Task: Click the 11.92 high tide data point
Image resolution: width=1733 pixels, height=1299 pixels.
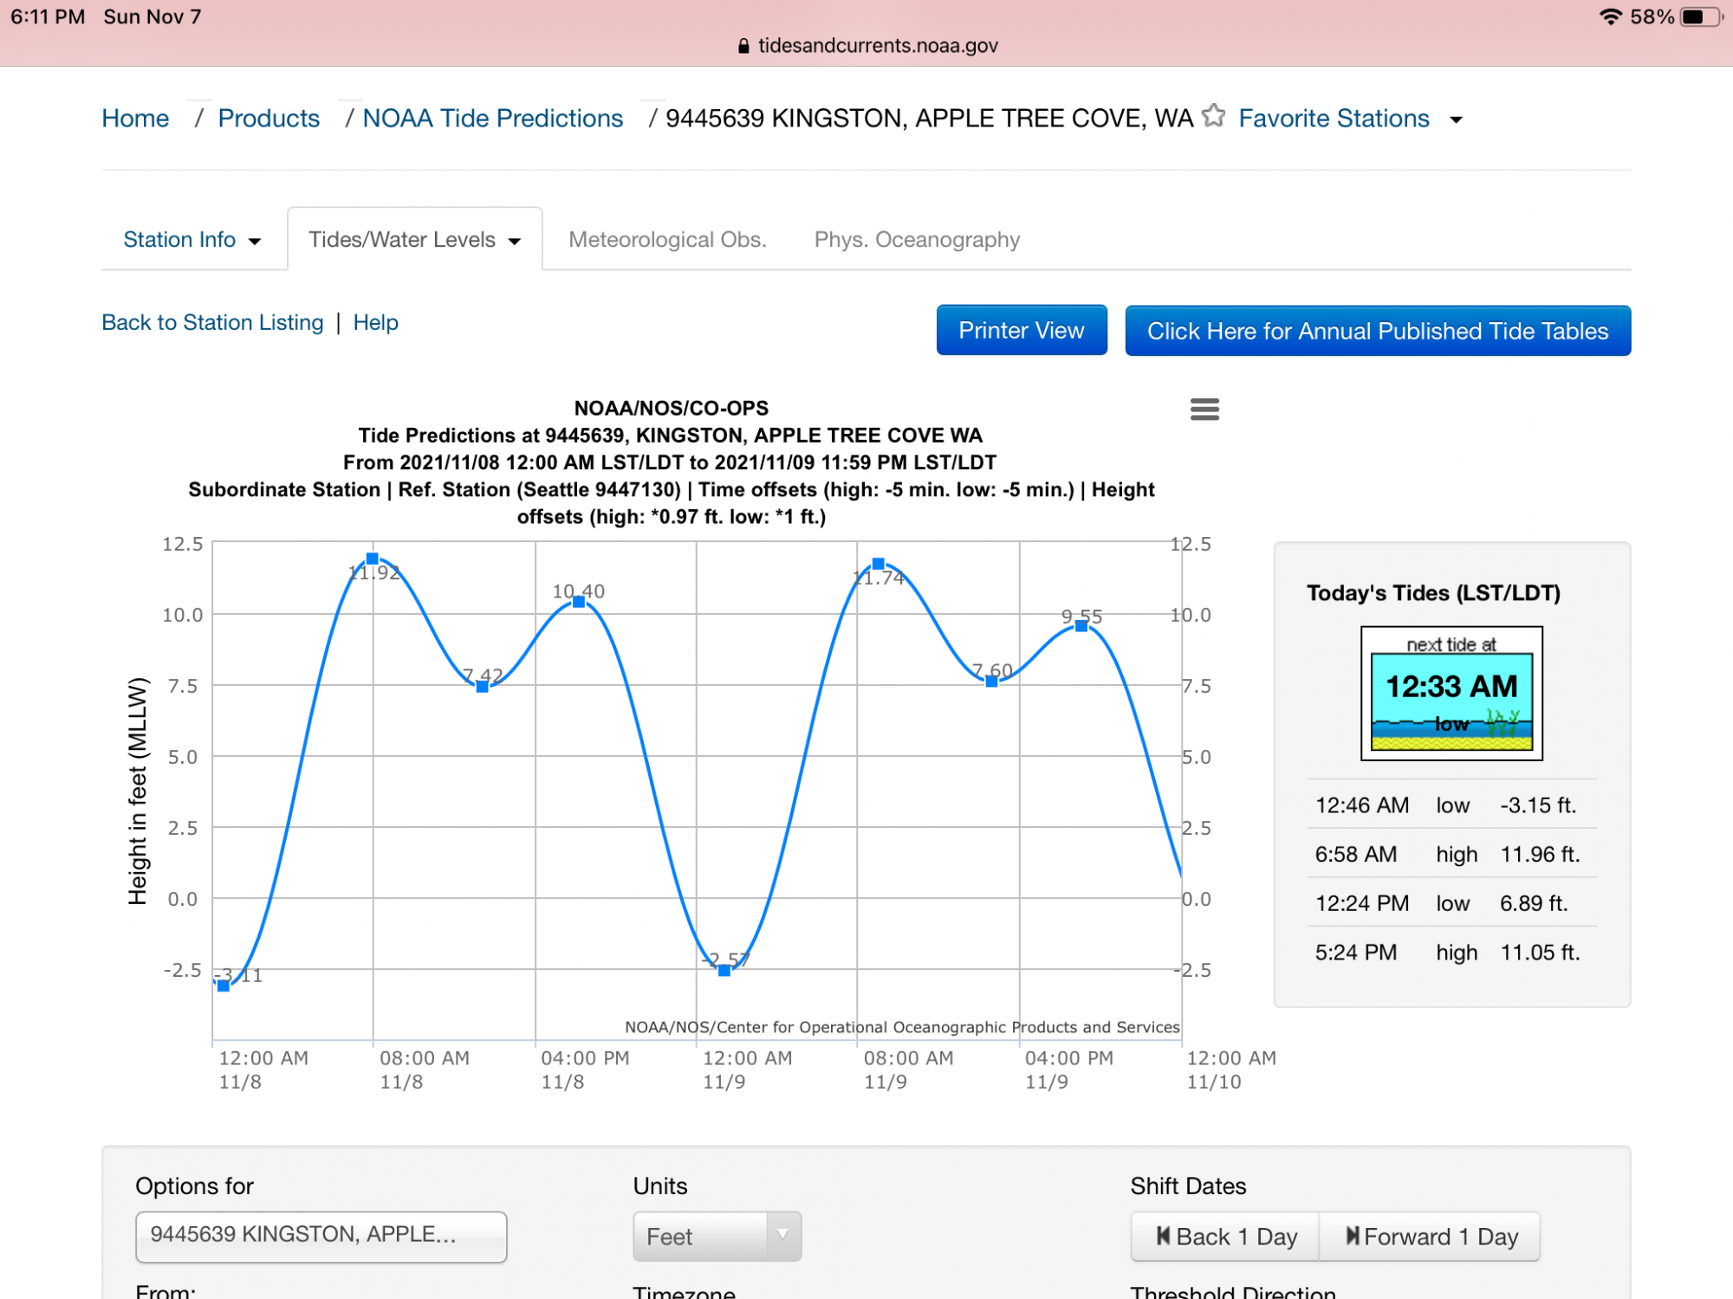Action: [x=373, y=559]
